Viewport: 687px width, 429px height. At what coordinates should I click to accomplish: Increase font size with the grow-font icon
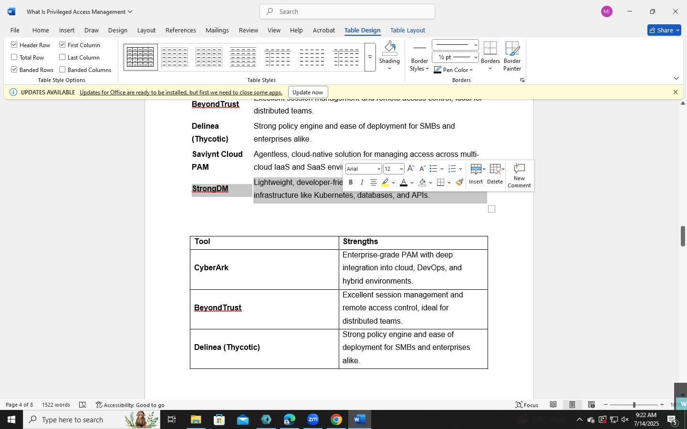[411, 169]
